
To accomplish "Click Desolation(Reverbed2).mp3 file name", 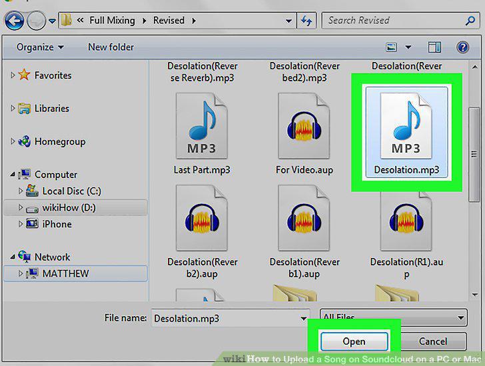I will tap(304, 72).
